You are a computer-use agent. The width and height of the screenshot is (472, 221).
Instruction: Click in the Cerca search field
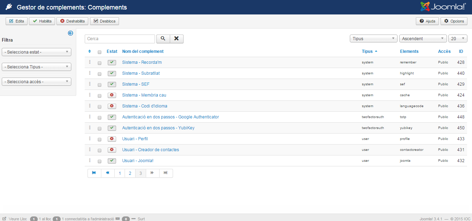(x=120, y=39)
